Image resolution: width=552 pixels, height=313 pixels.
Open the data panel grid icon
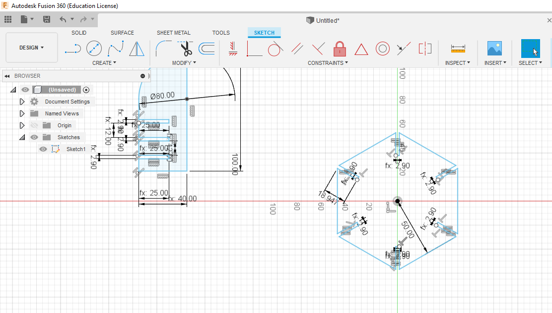click(x=8, y=19)
